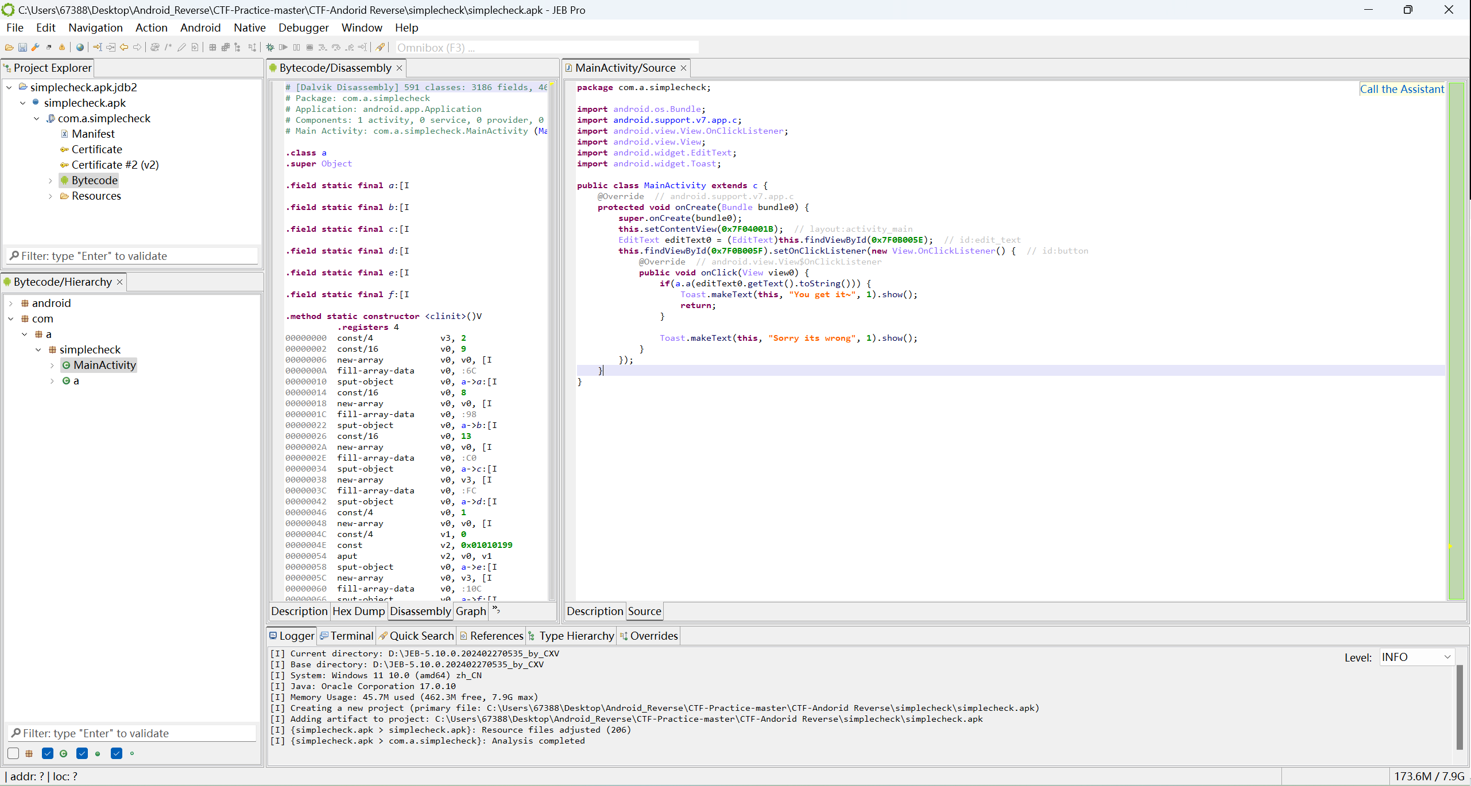Close the MainActivity/Source tab
The image size is (1471, 786).
coord(683,68)
